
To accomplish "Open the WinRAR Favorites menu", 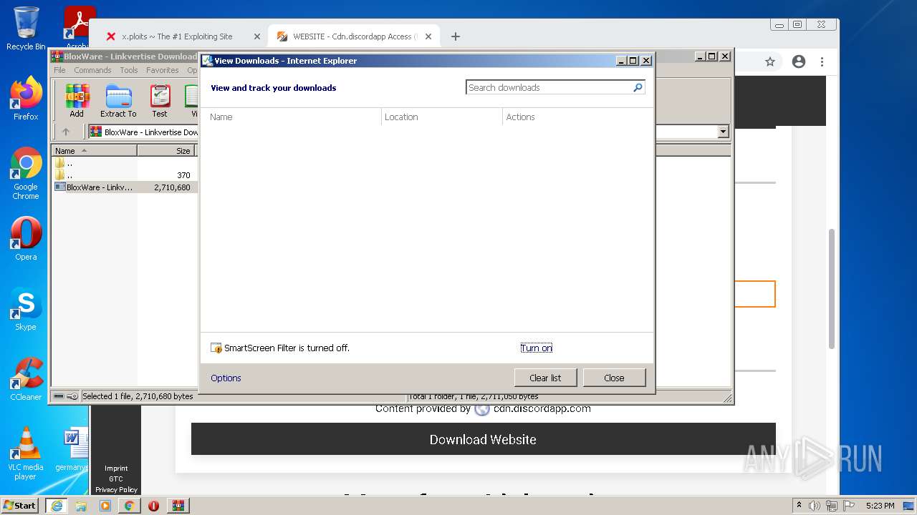I will click(x=163, y=70).
